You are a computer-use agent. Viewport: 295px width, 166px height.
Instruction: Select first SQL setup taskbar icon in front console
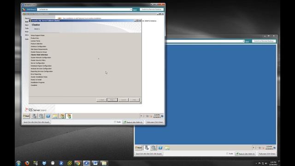point(62,116)
